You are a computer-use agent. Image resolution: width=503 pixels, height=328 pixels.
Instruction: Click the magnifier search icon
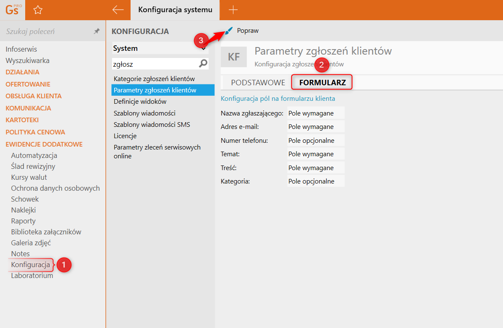coord(203,64)
